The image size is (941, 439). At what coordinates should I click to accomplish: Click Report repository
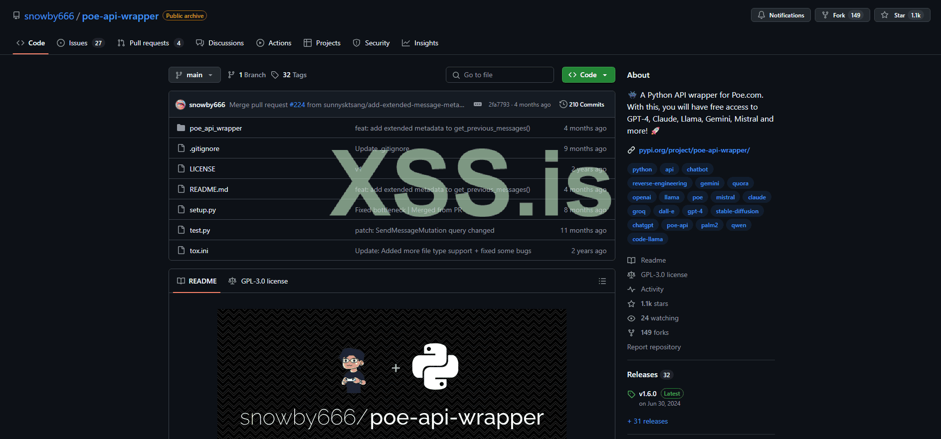[654, 347]
